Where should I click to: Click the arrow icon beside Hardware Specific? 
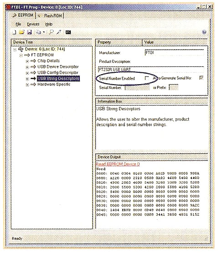[x=33, y=84]
